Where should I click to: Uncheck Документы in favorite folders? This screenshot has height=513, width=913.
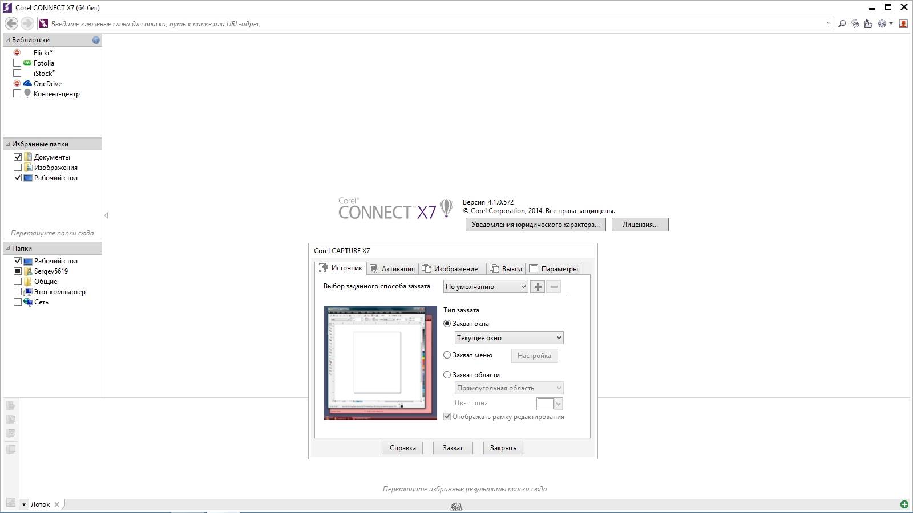(18, 157)
